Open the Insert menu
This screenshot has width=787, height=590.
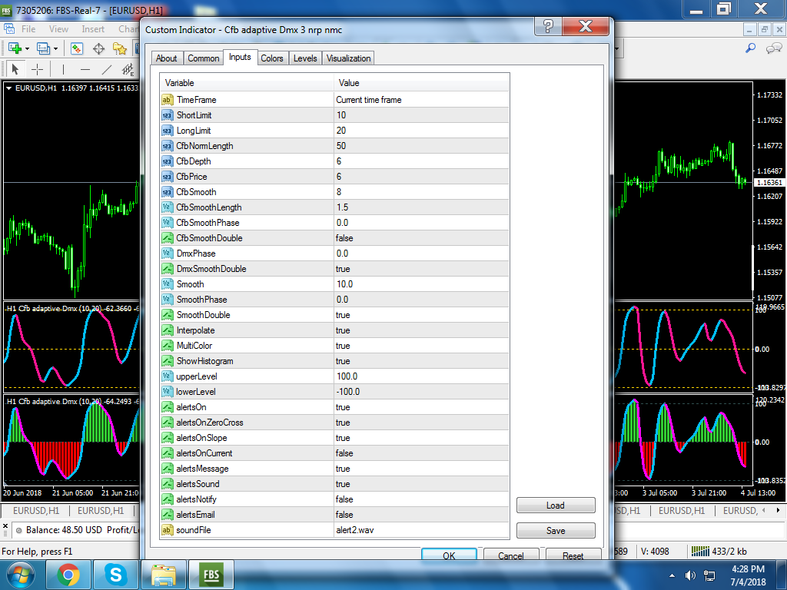[93, 29]
